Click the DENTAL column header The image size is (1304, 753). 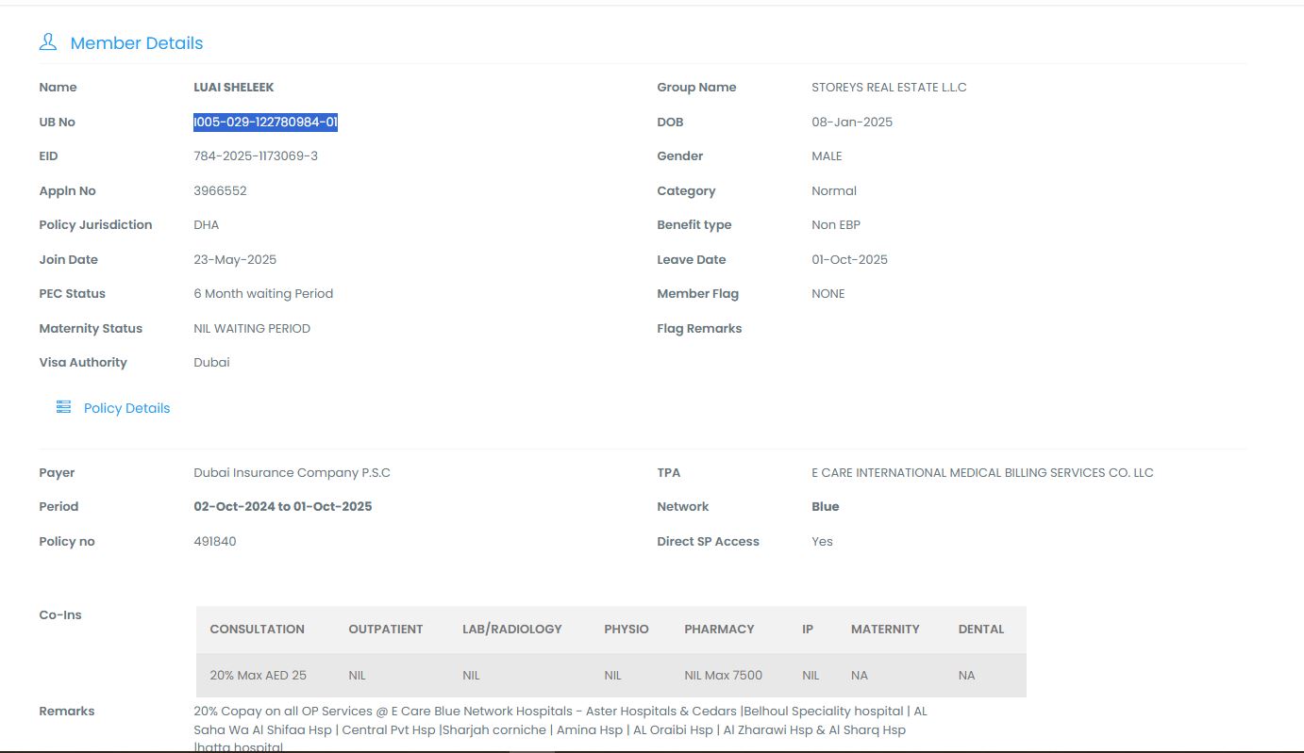980,630
